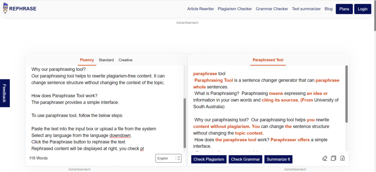Go to the Plagiarism Checker page
Viewport: 376px width, 172px height.
click(235, 9)
